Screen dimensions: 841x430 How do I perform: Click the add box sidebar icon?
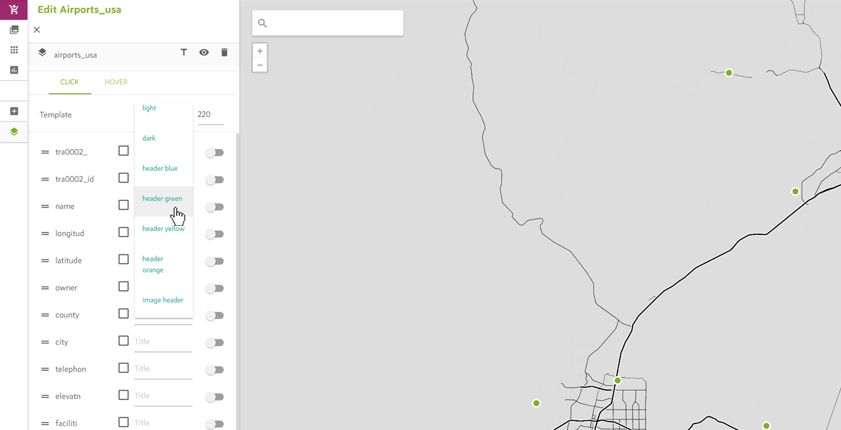point(14,111)
